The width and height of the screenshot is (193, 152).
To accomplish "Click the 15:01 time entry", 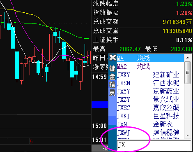I will tap(99, 140).
